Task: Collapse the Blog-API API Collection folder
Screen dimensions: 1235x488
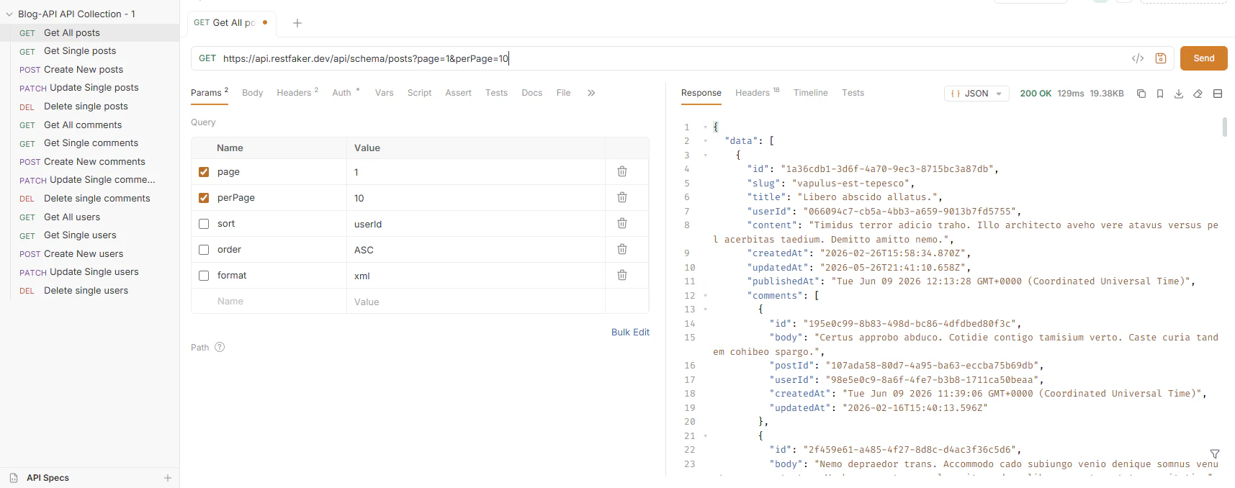Action: tap(9, 14)
